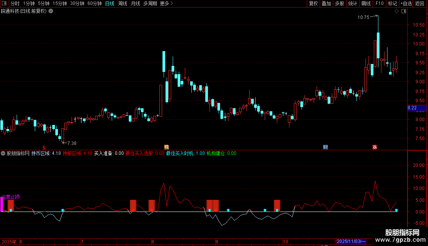Select the 15分钟 period tab
This screenshot has width=428, height=246.
[x=60, y=3]
